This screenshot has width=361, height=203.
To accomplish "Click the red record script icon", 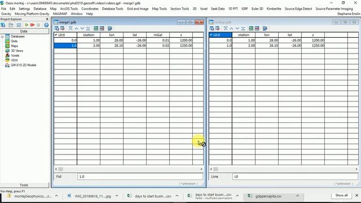I will [33, 25].
